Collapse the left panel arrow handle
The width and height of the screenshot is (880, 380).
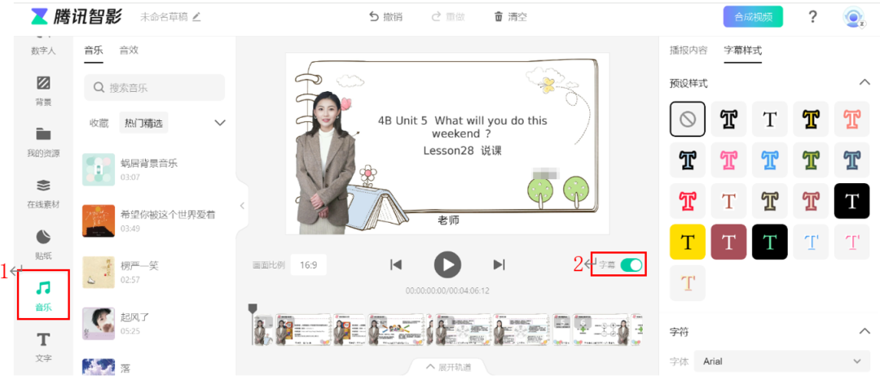(242, 206)
